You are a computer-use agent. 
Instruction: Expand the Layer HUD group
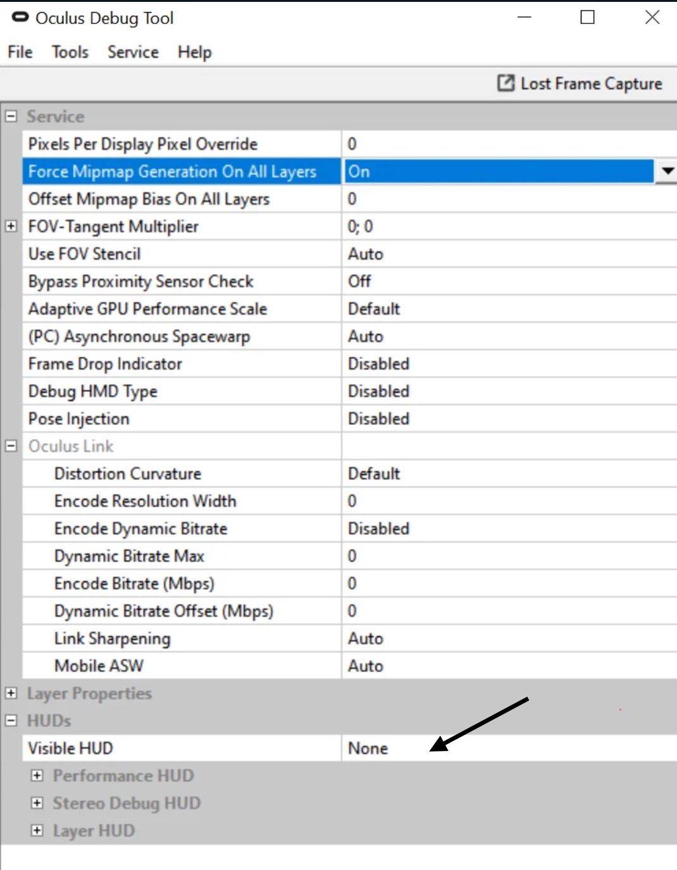[37, 831]
